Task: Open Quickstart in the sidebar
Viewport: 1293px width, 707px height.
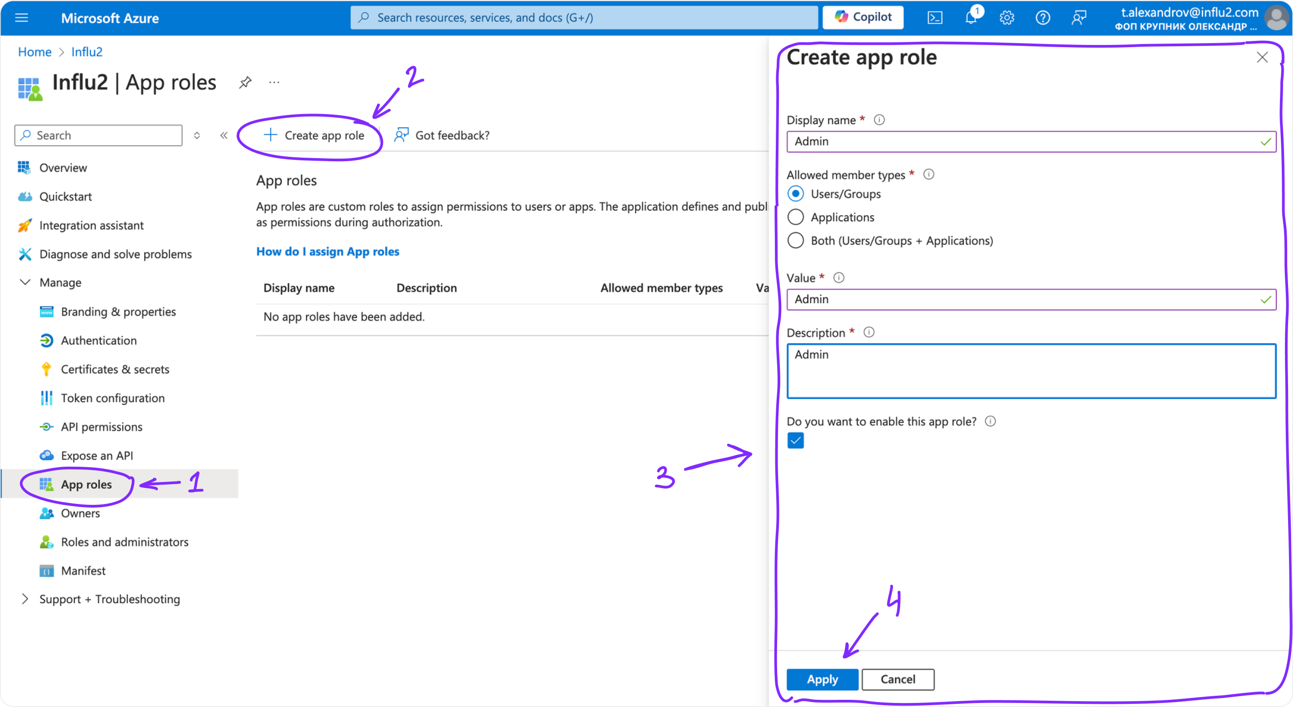Action: click(x=65, y=196)
